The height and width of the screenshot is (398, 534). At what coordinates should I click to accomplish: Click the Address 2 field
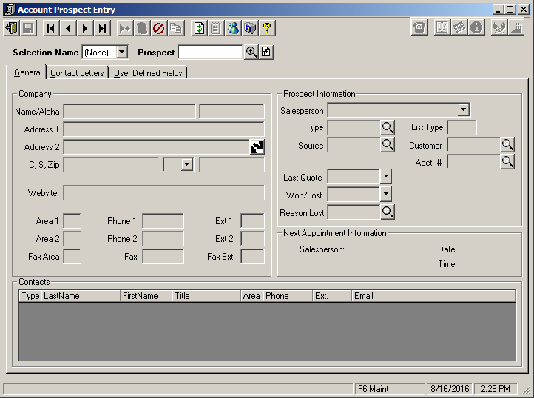click(x=157, y=147)
